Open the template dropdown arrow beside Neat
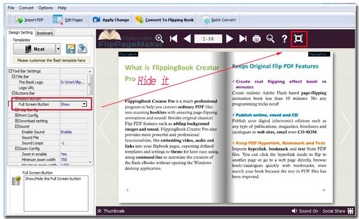Screen dimensions: 359x219 click(58, 49)
